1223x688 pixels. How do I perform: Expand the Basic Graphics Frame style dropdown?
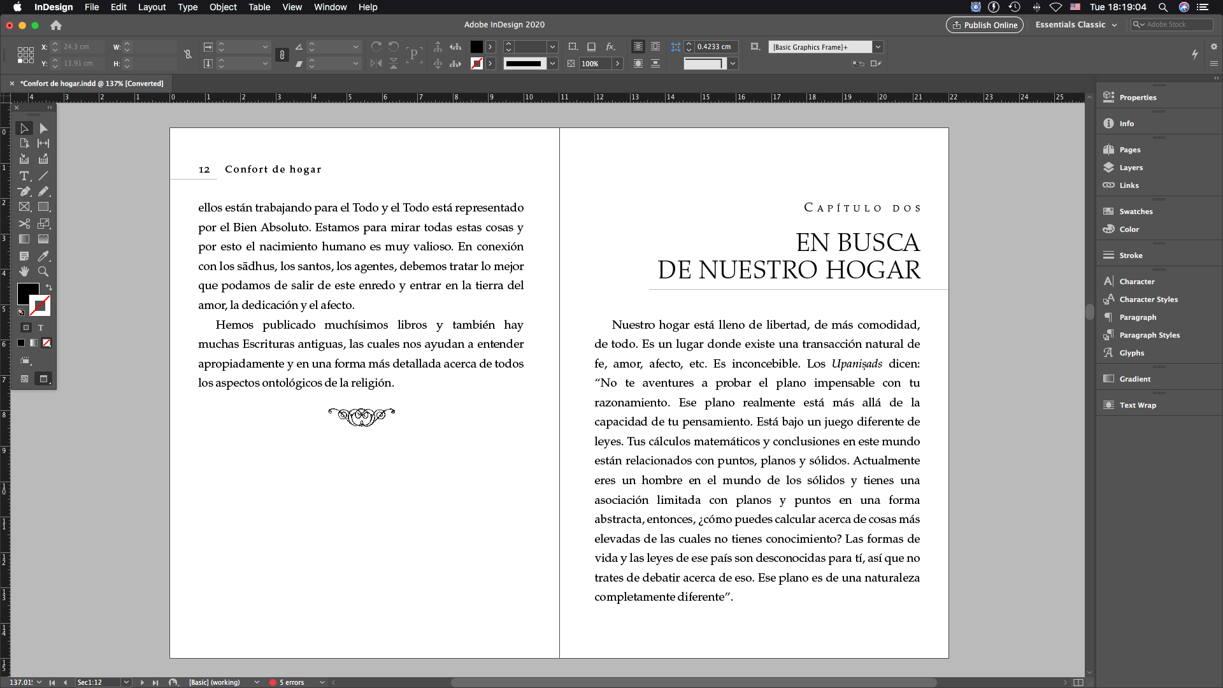tap(878, 47)
